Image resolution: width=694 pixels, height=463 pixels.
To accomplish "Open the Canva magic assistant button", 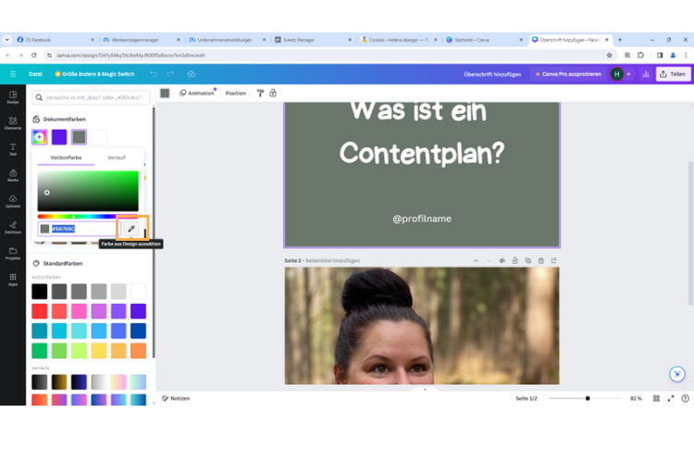I will click(677, 374).
